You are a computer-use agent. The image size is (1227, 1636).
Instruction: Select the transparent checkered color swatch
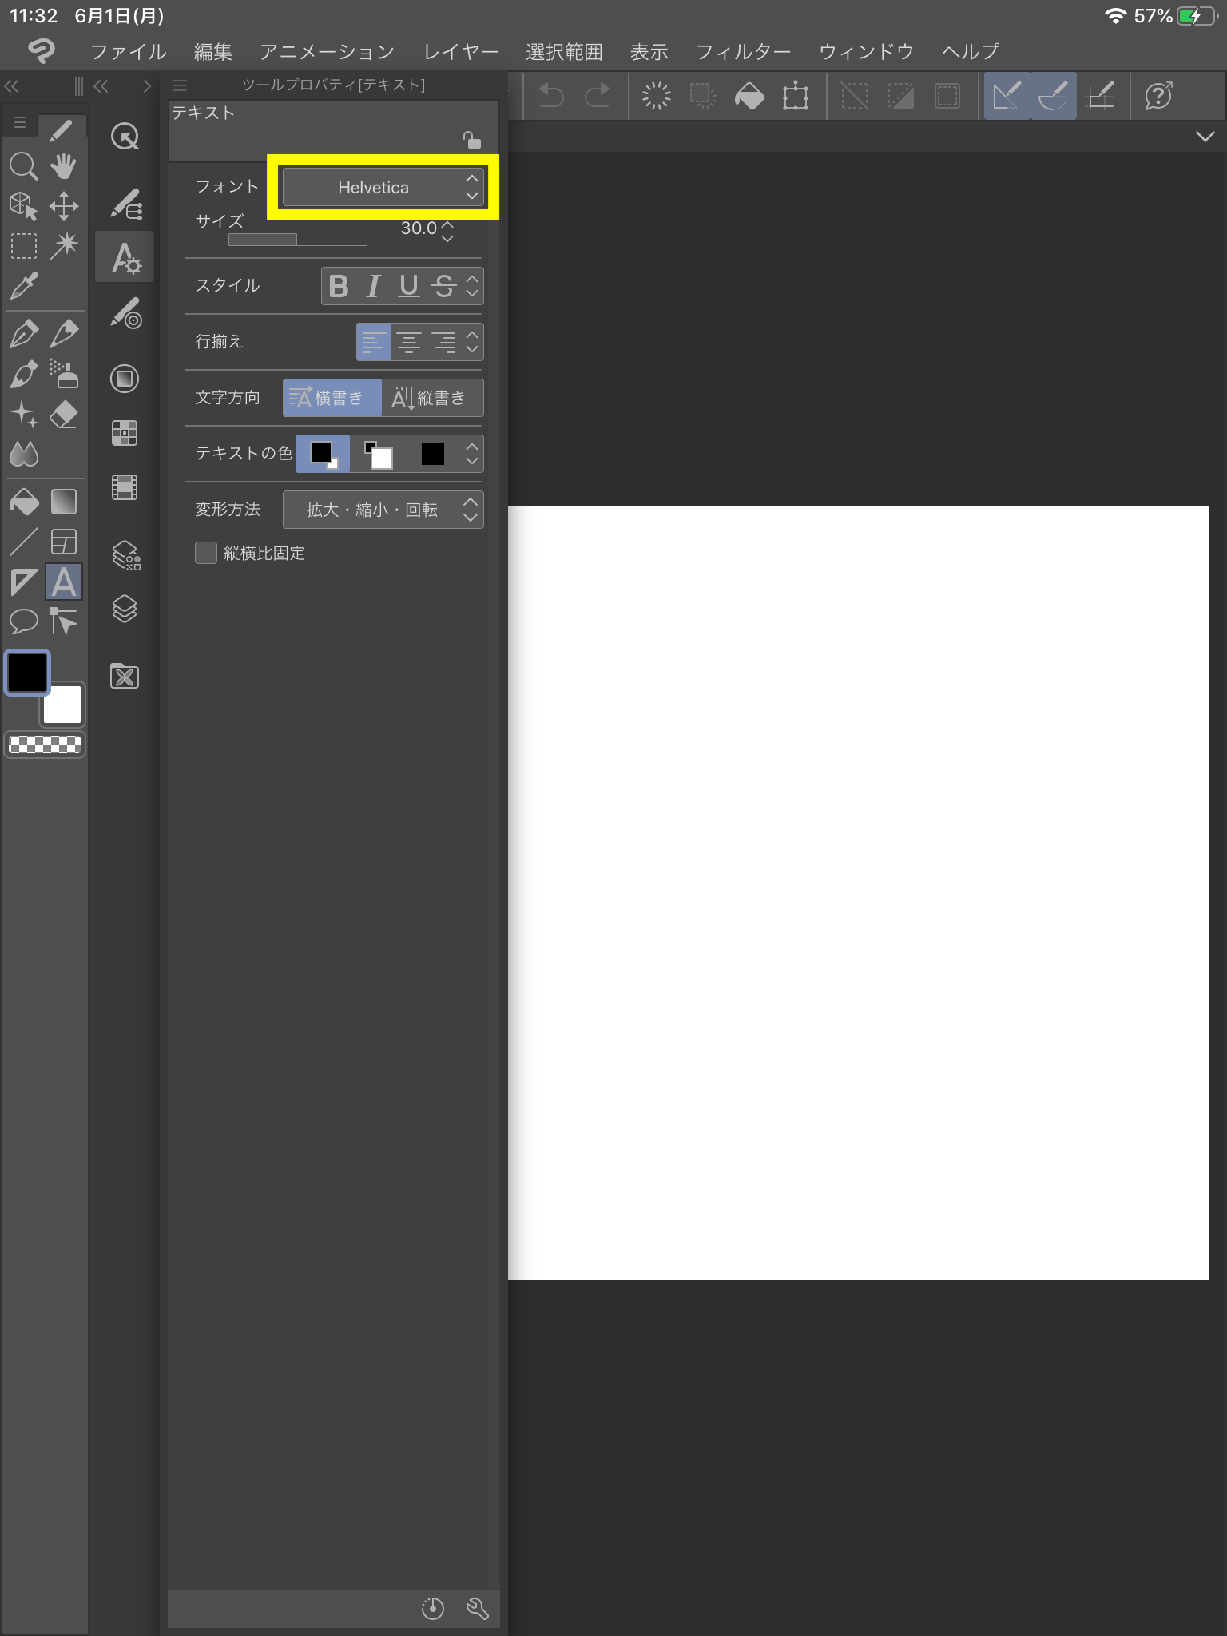[x=44, y=745]
